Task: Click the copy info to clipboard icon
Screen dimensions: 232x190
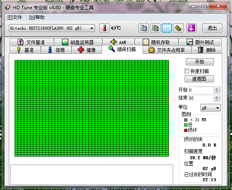Action: [x=144, y=28]
